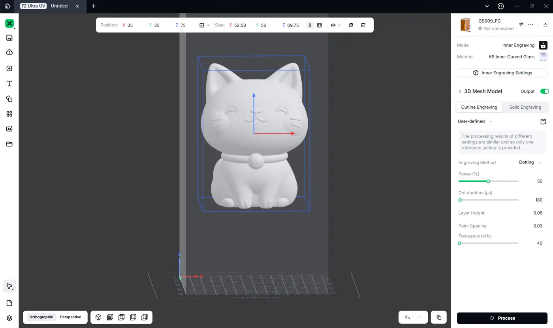
Task: Click the Inner Engraving mode icon
Action: (x=543, y=45)
